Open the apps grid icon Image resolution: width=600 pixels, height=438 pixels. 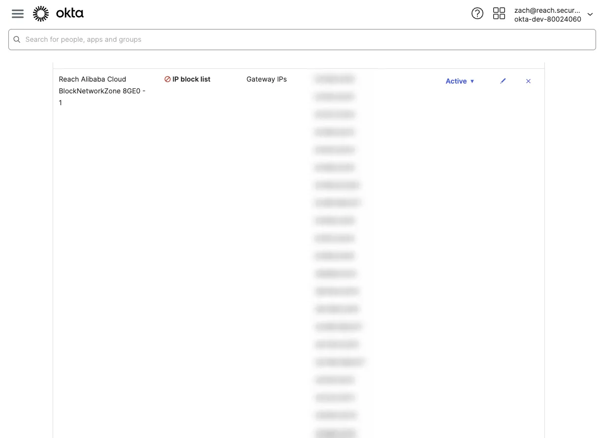(499, 14)
